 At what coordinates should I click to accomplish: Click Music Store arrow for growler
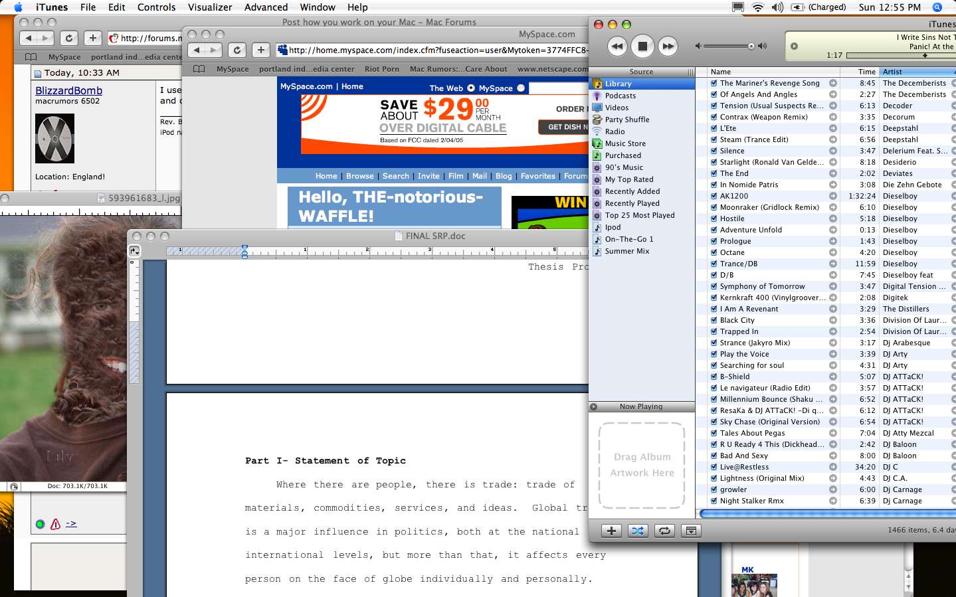[832, 489]
